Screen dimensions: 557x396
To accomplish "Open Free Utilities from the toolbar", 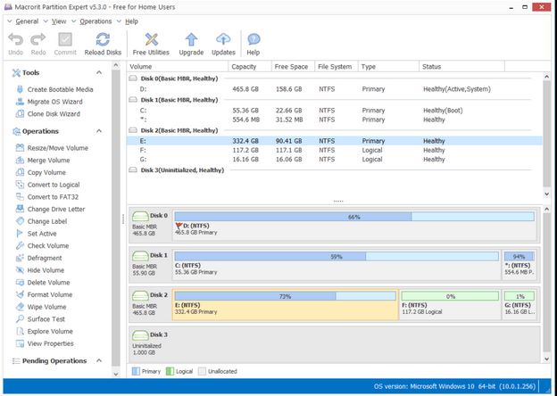I will pos(151,39).
